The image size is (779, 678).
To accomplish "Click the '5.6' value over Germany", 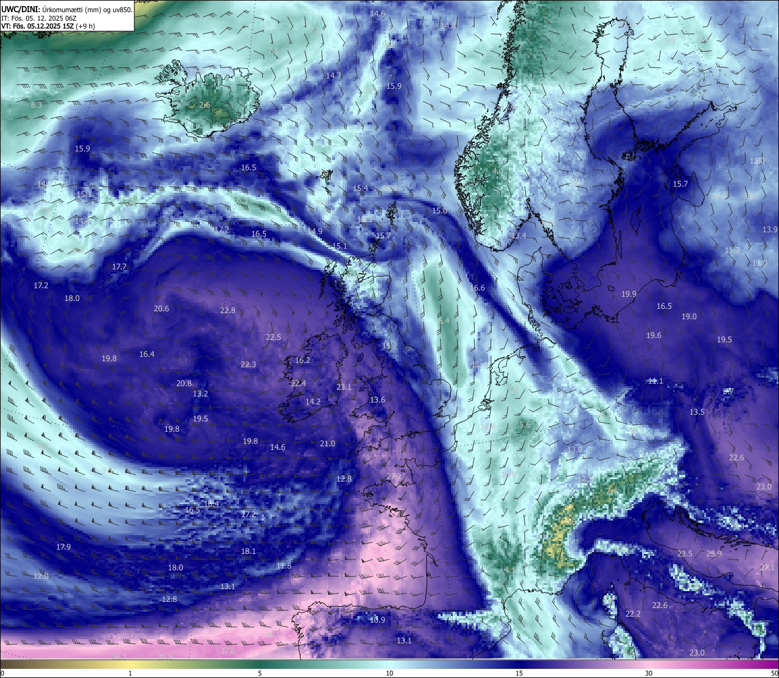I will click(x=525, y=425).
